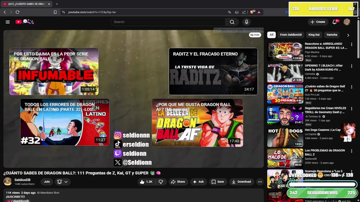This screenshot has height=202, width=360.
Task: Click the Quiz Pro Lab channel name
Action: pos(312,95)
